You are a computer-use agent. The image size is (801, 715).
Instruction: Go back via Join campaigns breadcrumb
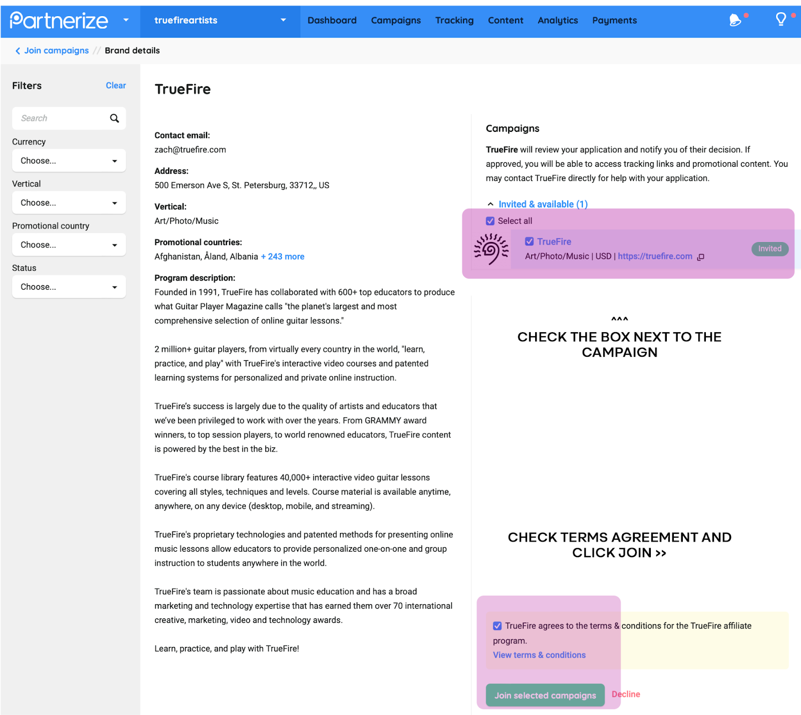(57, 51)
